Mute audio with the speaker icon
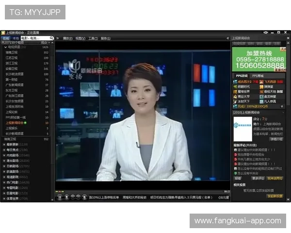 84,197
